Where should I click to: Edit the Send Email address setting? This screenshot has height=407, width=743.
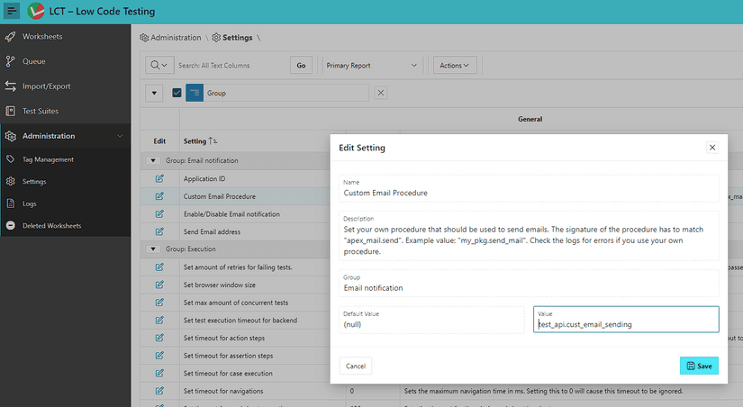coord(159,231)
